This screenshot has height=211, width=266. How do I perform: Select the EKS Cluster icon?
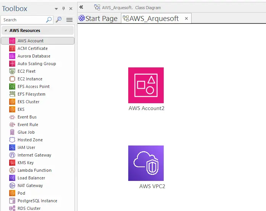pyautogui.click(x=12, y=102)
